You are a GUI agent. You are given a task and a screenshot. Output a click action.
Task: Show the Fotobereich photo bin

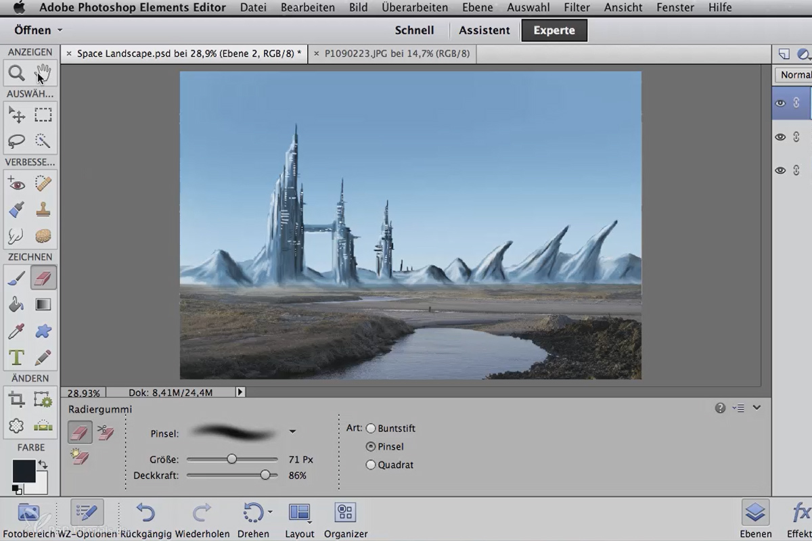pos(29,519)
